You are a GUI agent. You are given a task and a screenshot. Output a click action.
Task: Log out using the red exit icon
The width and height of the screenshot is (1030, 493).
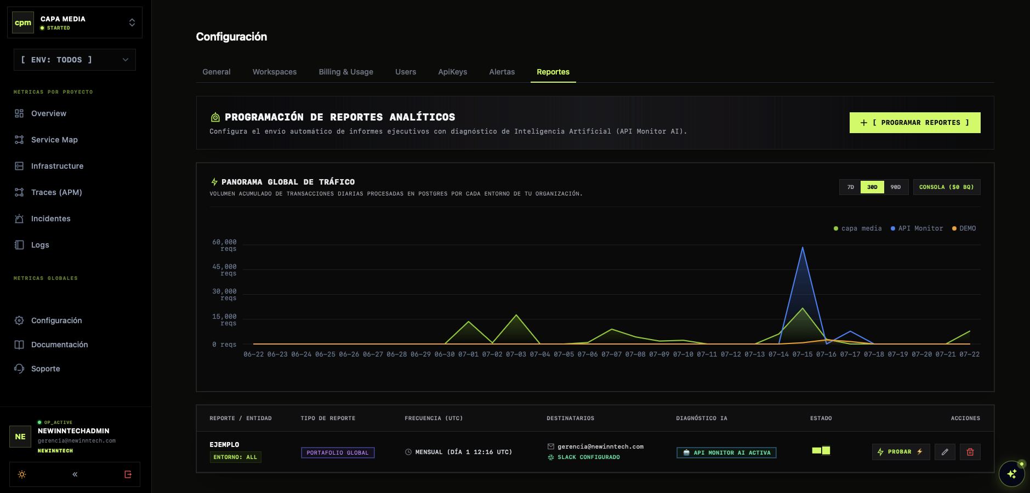tap(128, 474)
